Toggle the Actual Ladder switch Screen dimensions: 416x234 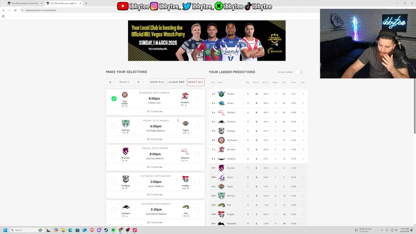(300, 72)
